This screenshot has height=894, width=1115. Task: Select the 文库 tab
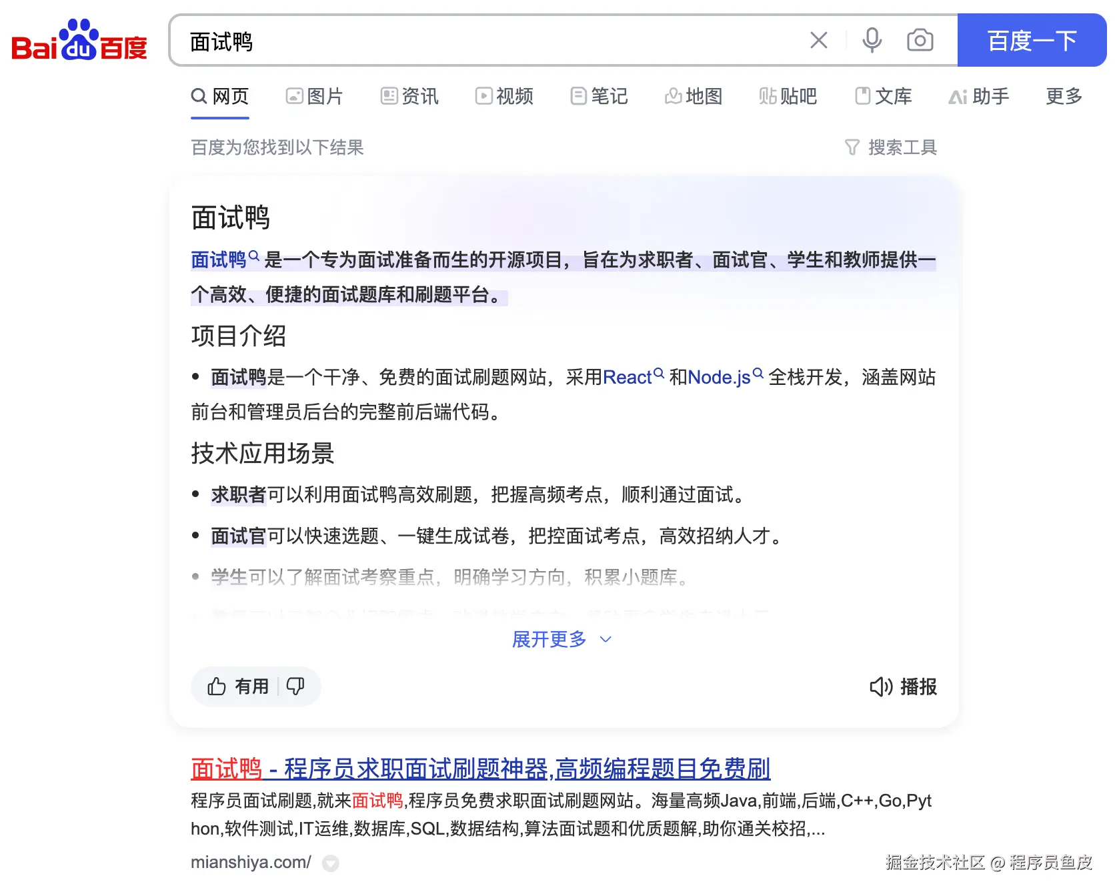(x=883, y=97)
